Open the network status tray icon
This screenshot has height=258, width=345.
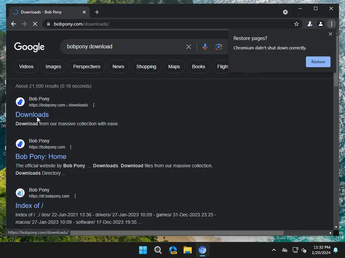point(295,250)
